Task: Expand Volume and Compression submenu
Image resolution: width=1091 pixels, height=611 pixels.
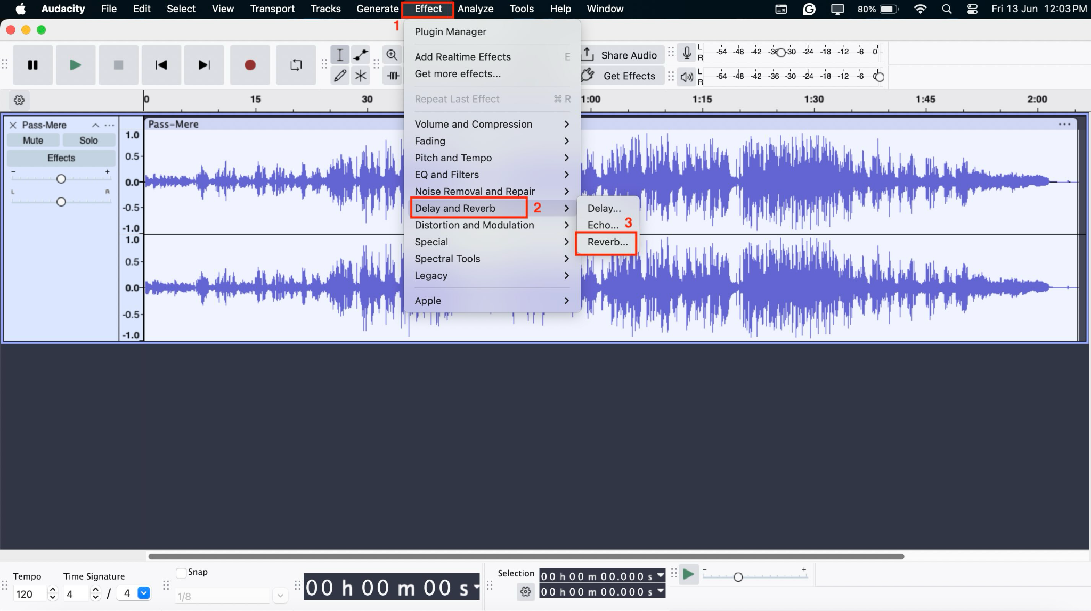Action: coord(492,124)
